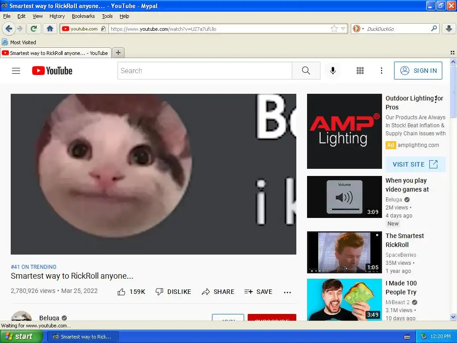Open the YouTube hamburger guide menu
Screen dimensions: 457x343
click(x=16, y=71)
